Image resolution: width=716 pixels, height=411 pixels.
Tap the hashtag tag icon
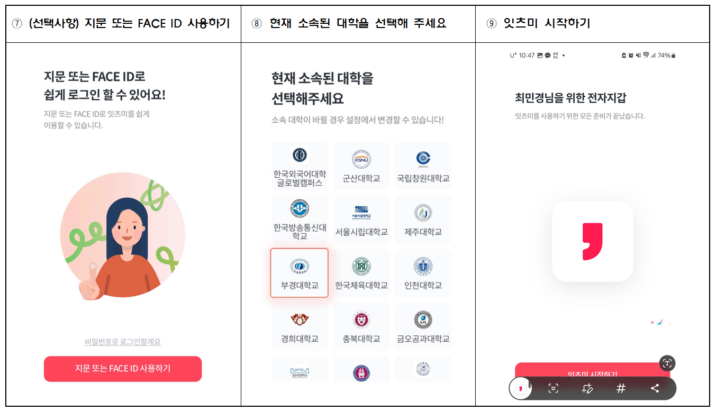(x=621, y=388)
